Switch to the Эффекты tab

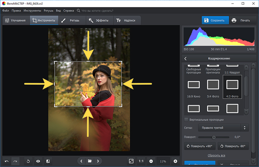click(100, 20)
